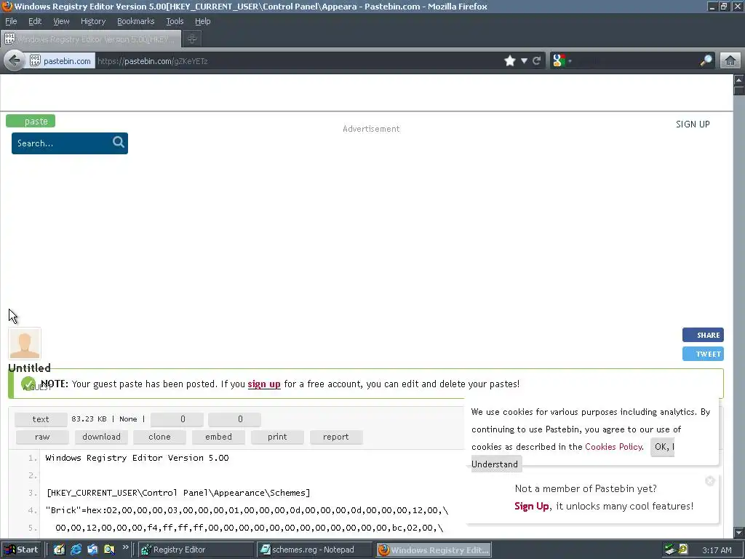Open a new tab with the plus button

pos(192,39)
